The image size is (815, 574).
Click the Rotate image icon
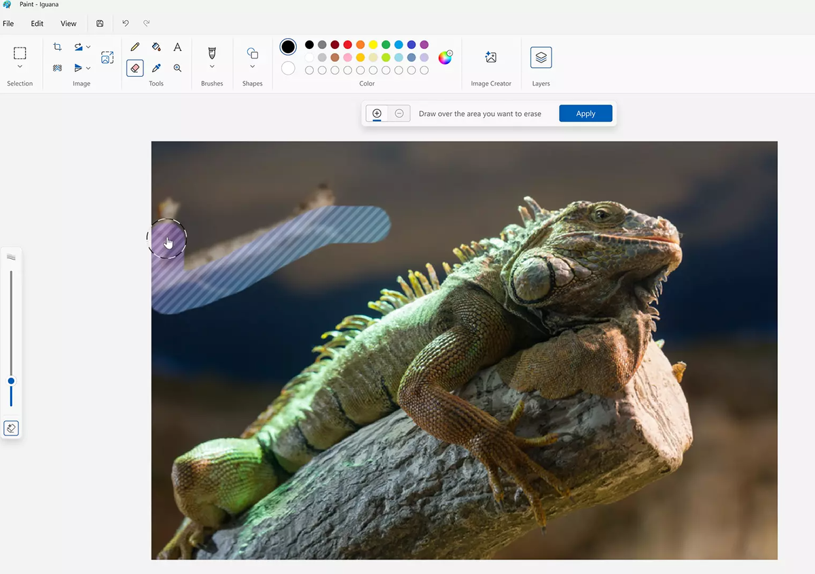click(x=79, y=47)
